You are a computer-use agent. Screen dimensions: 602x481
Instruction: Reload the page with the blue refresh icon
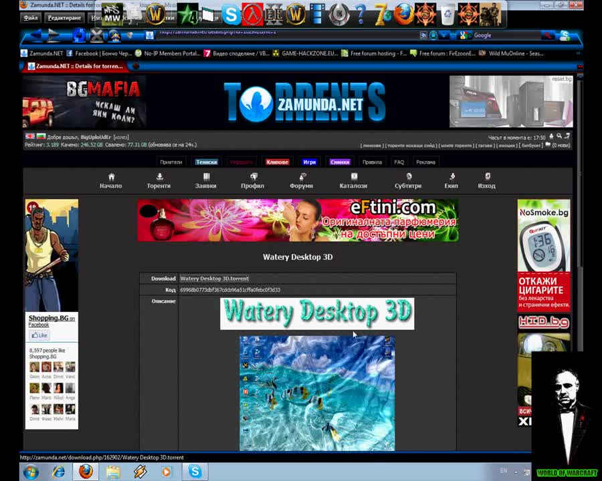79,35
